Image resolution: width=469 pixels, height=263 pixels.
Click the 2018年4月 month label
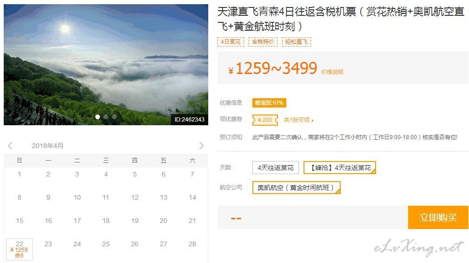click(47, 146)
